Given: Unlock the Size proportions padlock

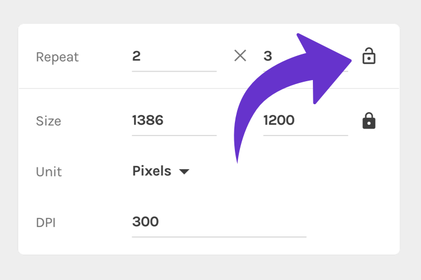Looking at the screenshot, I should tap(368, 121).
